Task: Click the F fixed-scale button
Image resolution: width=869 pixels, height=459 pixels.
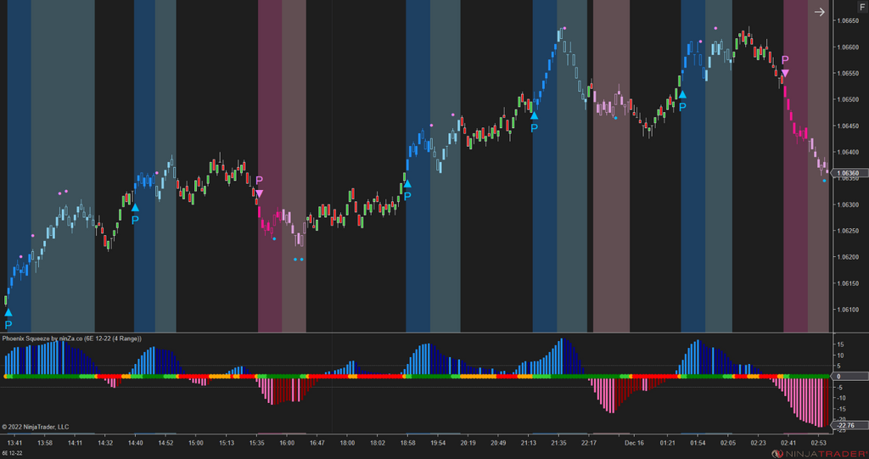Action: pyautogui.click(x=862, y=7)
